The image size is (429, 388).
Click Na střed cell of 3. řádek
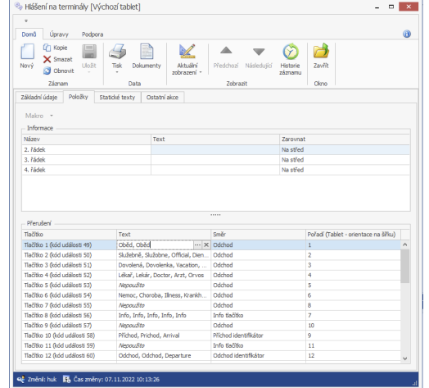(x=345, y=160)
